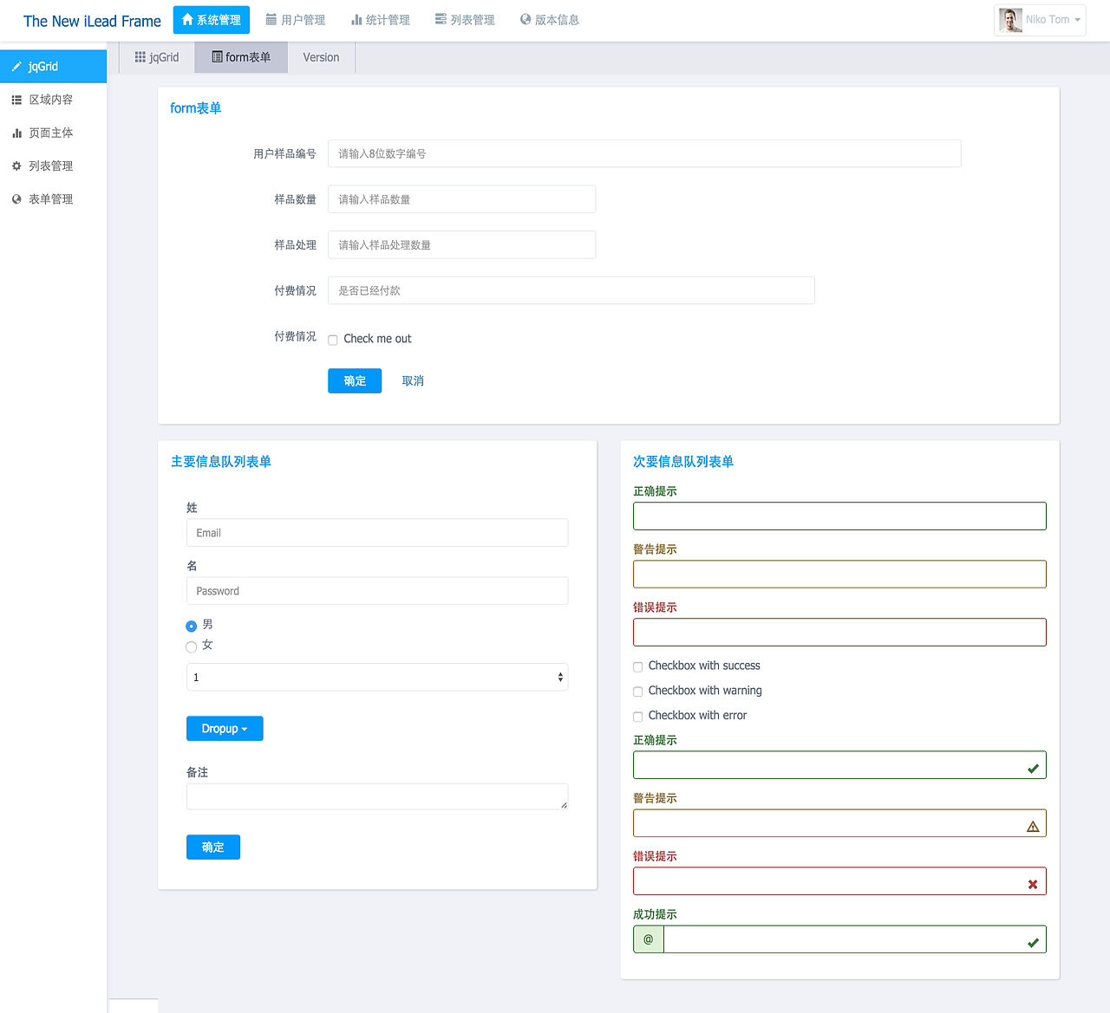This screenshot has height=1013, width=1110.
Task: Click the red X in 错误提示 field
Action: pos(1033,885)
